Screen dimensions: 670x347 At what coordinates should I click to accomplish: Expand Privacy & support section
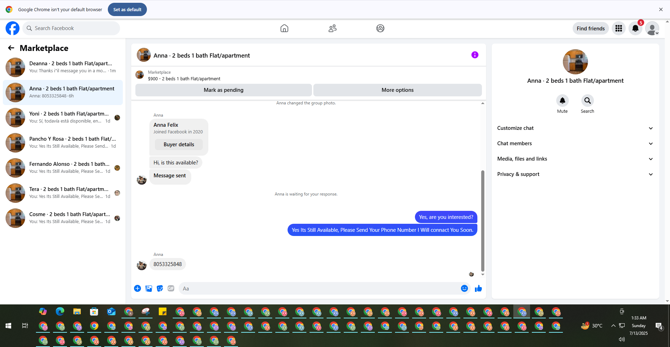point(575,174)
